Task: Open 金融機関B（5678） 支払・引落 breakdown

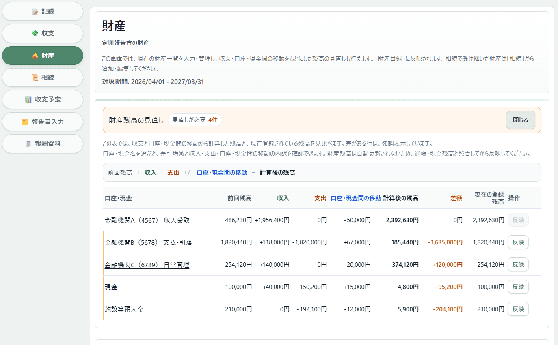Action: coord(149,242)
